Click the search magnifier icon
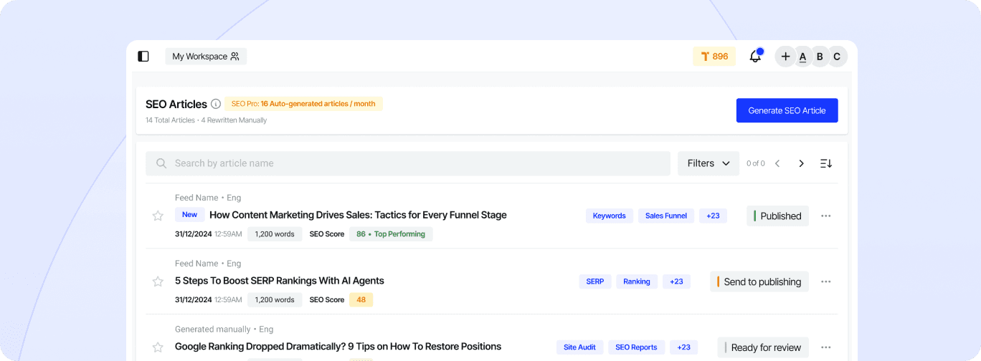Screen dimensions: 981x361 [x=161, y=163]
